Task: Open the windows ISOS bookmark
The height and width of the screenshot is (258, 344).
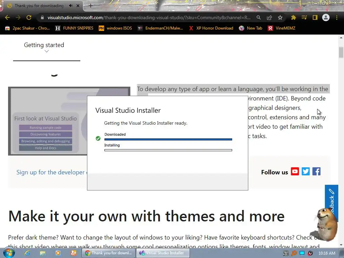Action: tap(116, 28)
